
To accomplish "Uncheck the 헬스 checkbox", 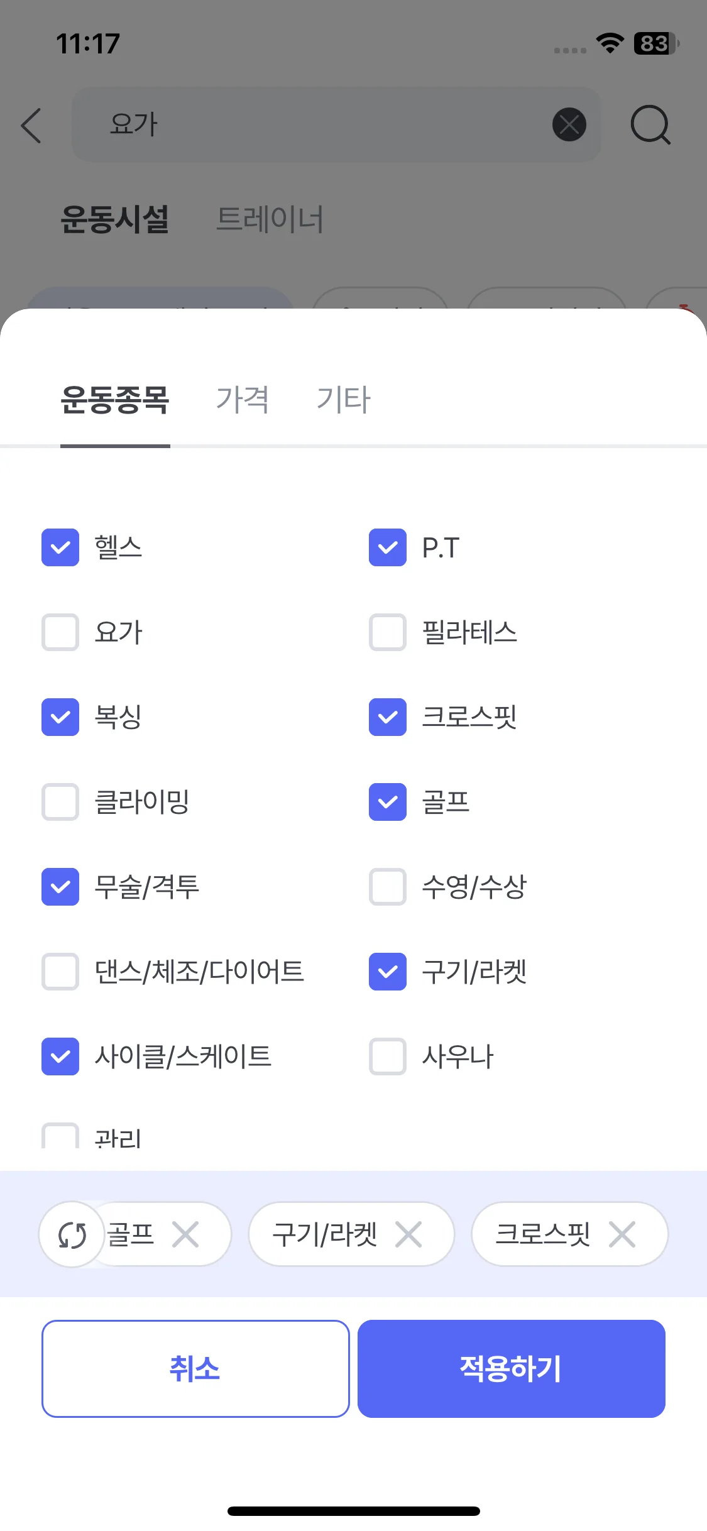I will tap(60, 547).
